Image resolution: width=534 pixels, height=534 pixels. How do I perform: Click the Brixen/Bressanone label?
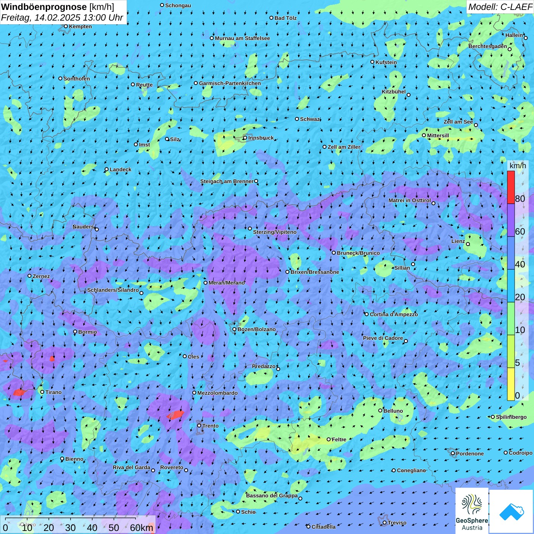(x=315, y=272)
